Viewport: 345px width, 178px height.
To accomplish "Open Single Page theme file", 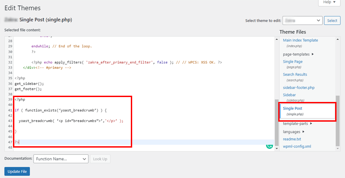I will [x=293, y=62].
